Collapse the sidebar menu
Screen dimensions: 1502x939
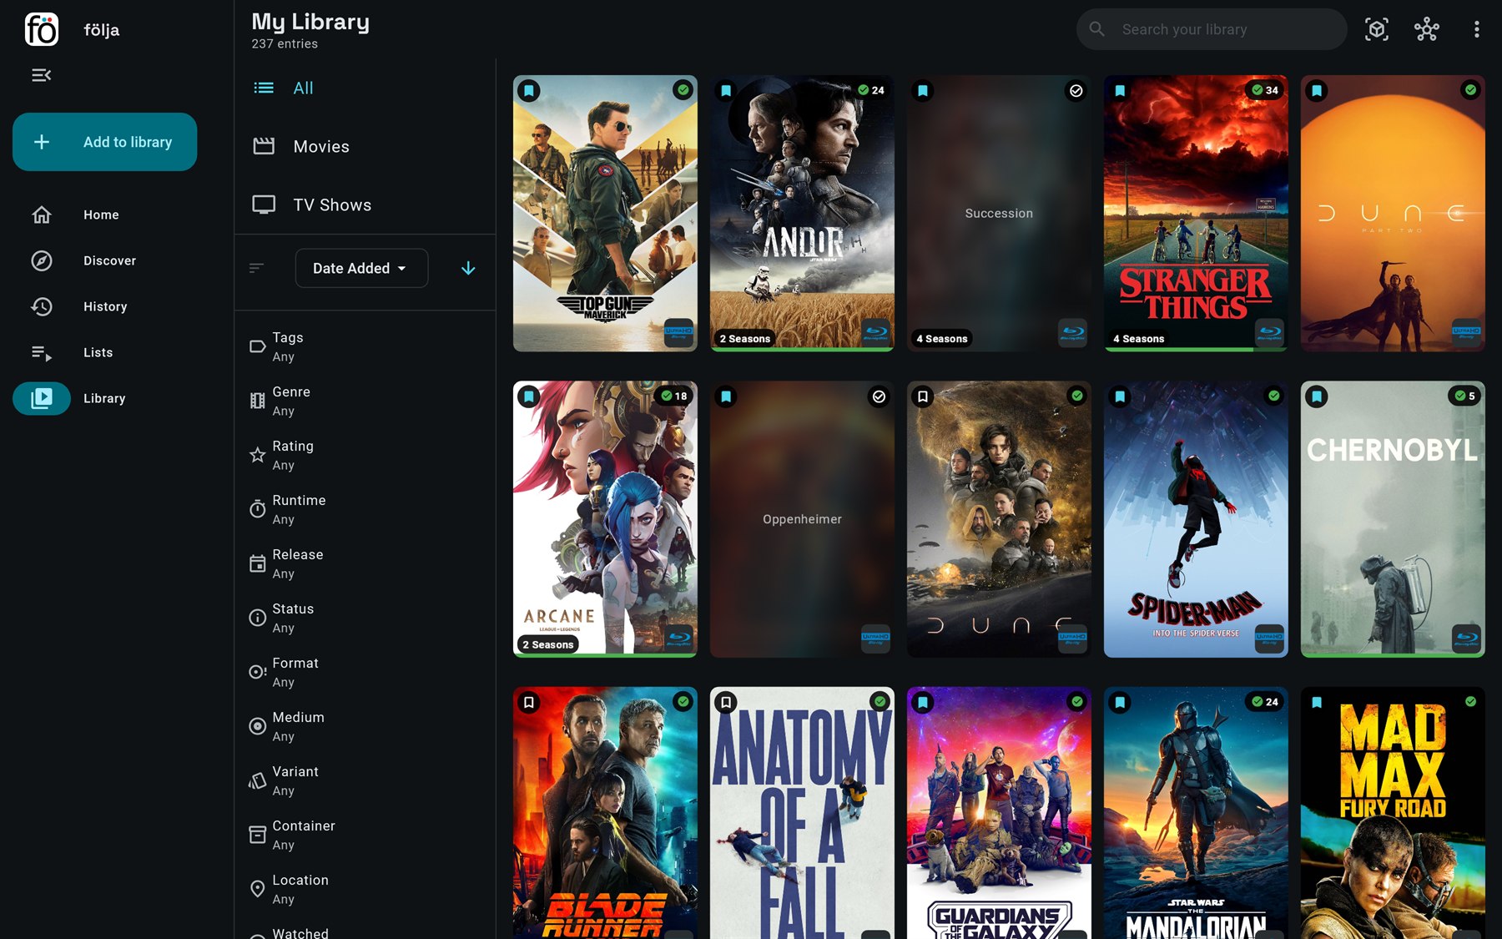[x=42, y=75]
